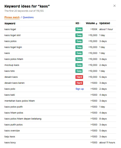Viewport: 121px width, 148px height.
Task: Click the Keyword column header
Action: coord(10,23)
